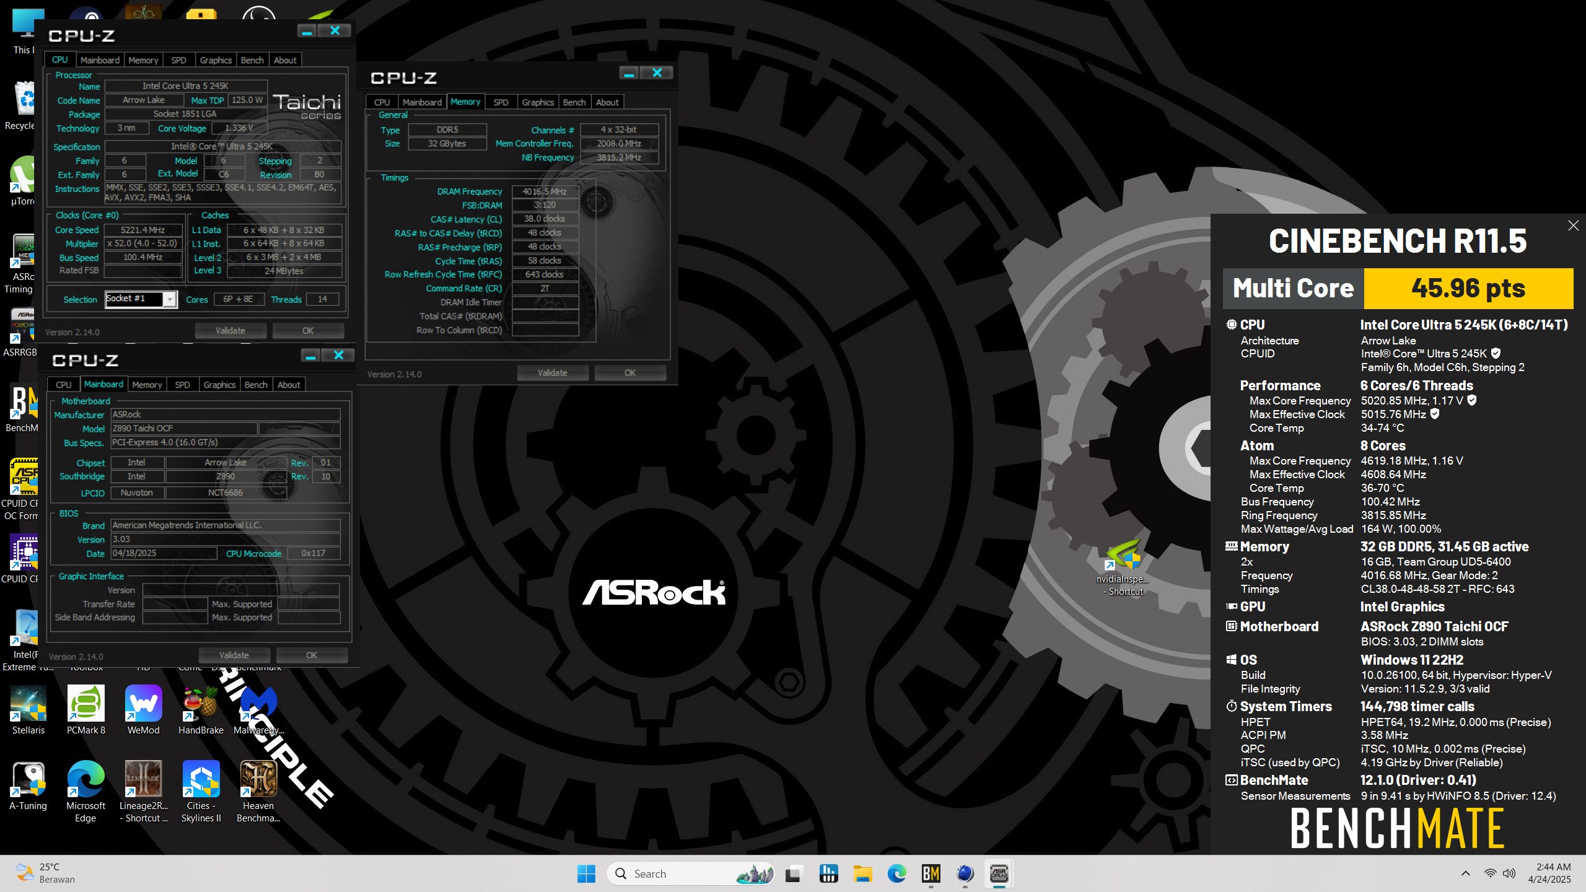This screenshot has width=1586, height=892.
Task: Open Memory tab in top-left CPU-Z window
Action: coord(143,60)
